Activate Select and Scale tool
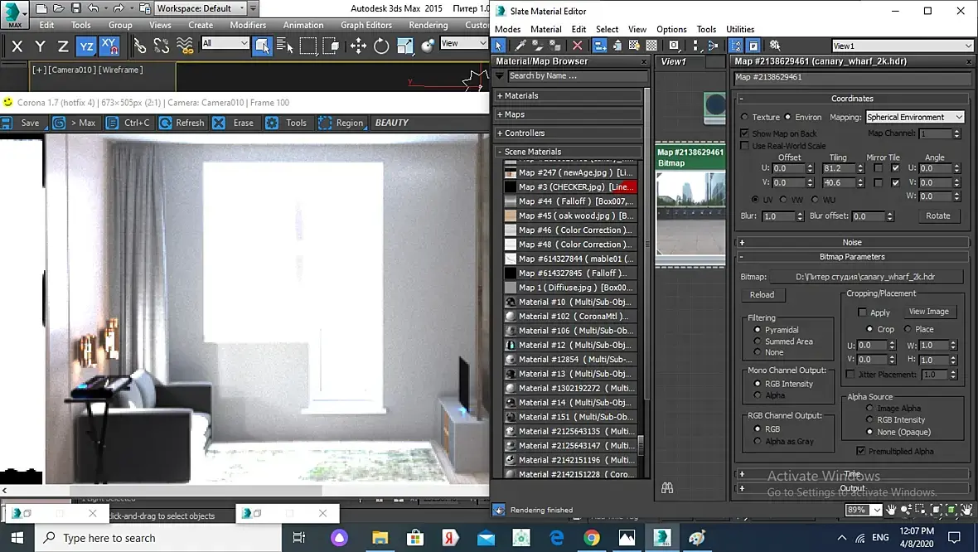This screenshot has height=552, width=978. (x=404, y=46)
